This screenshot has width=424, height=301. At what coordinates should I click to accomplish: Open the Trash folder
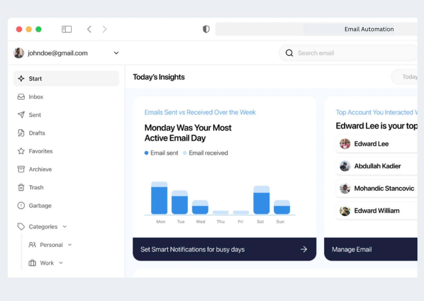pos(36,188)
